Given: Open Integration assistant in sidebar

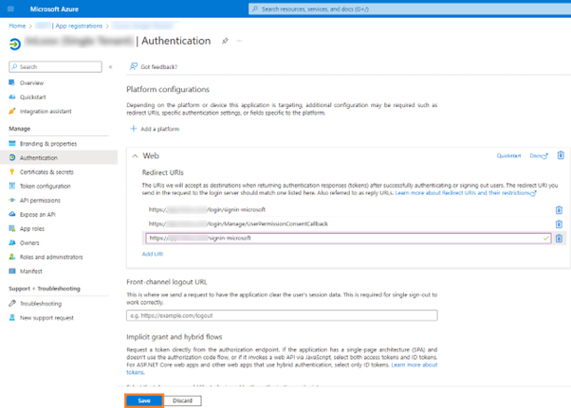Looking at the screenshot, I should [46, 111].
